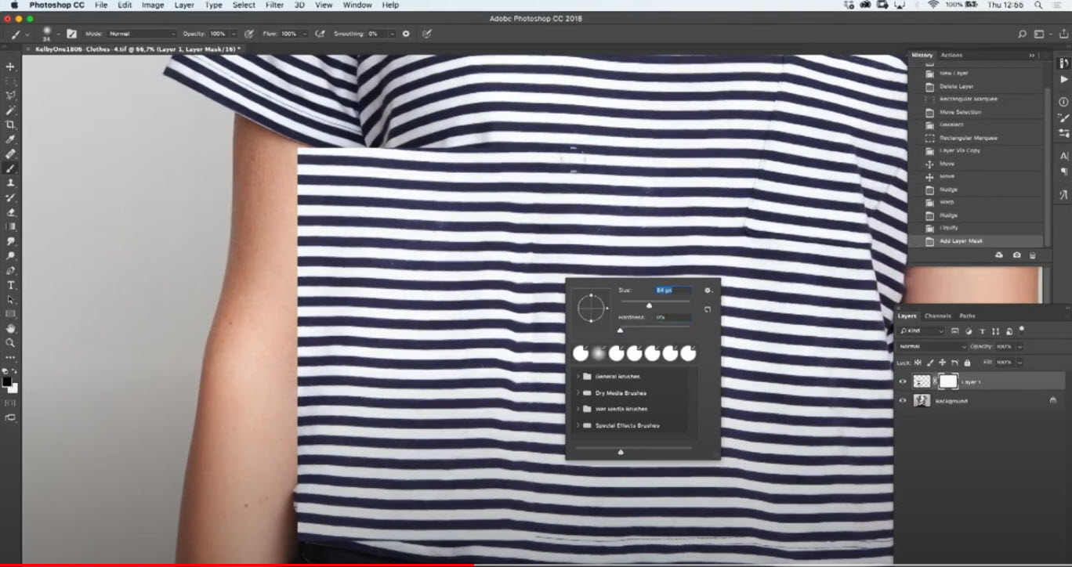
Task: Open the Layer menu
Action: (x=184, y=5)
